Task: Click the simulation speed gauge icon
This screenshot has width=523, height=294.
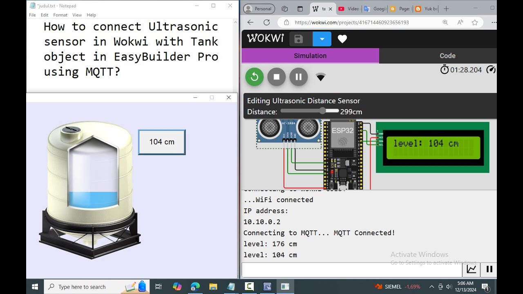Action: coord(491,69)
